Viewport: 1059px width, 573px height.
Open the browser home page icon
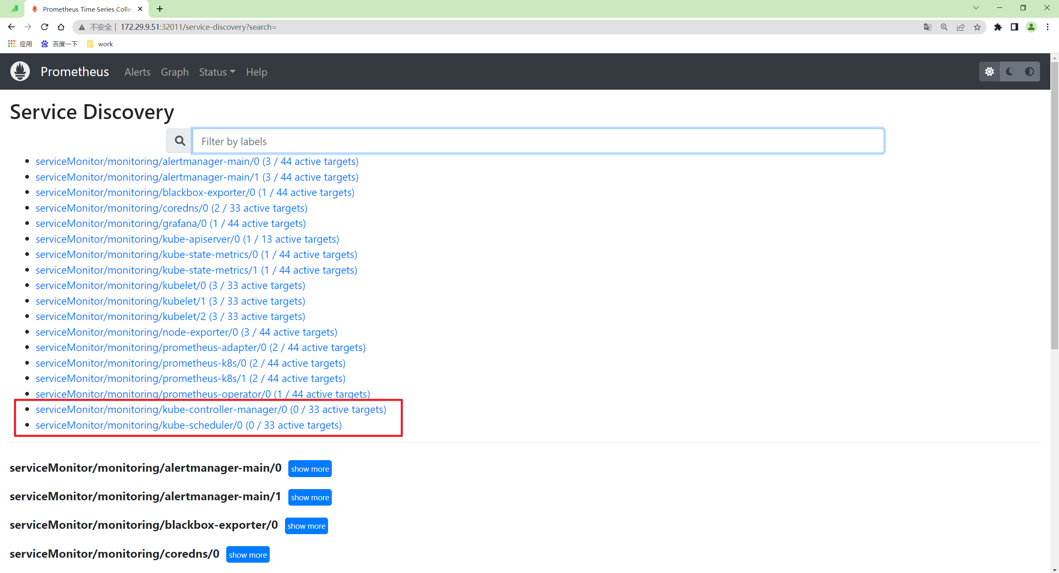click(61, 27)
